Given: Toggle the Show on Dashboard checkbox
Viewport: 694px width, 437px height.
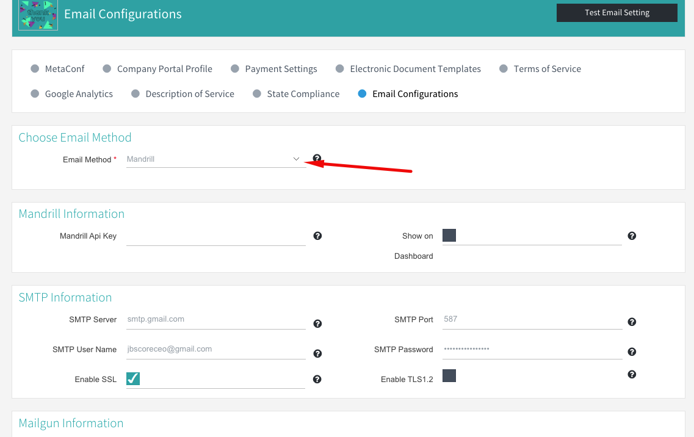Looking at the screenshot, I should (449, 235).
